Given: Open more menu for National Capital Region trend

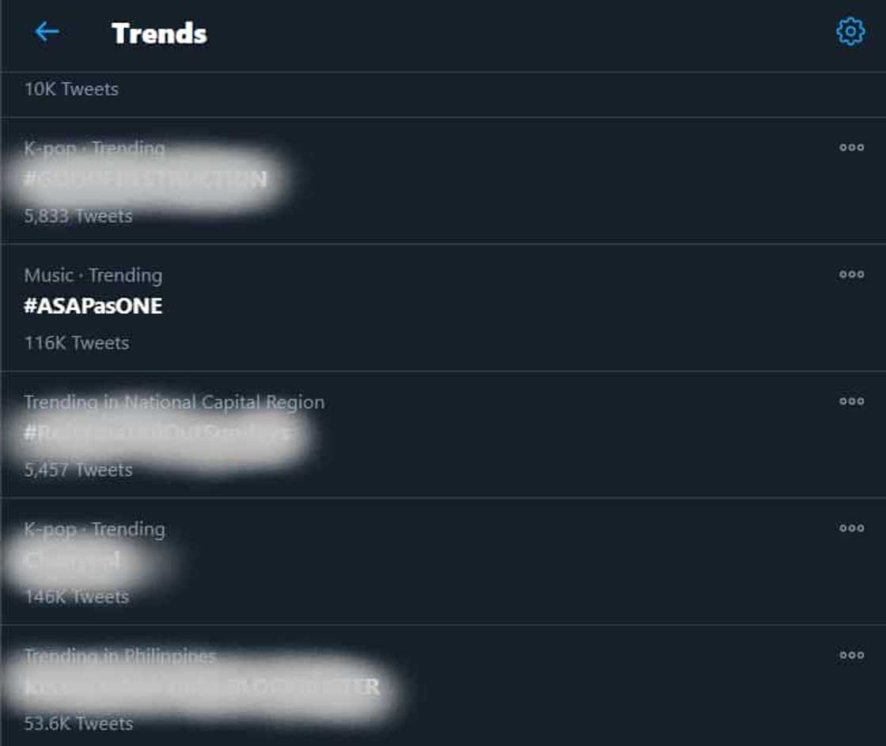Looking at the screenshot, I should tap(851, 401).
